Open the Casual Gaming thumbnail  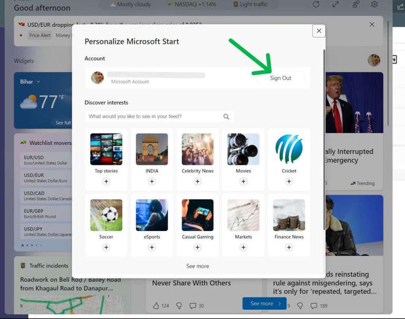198,215
